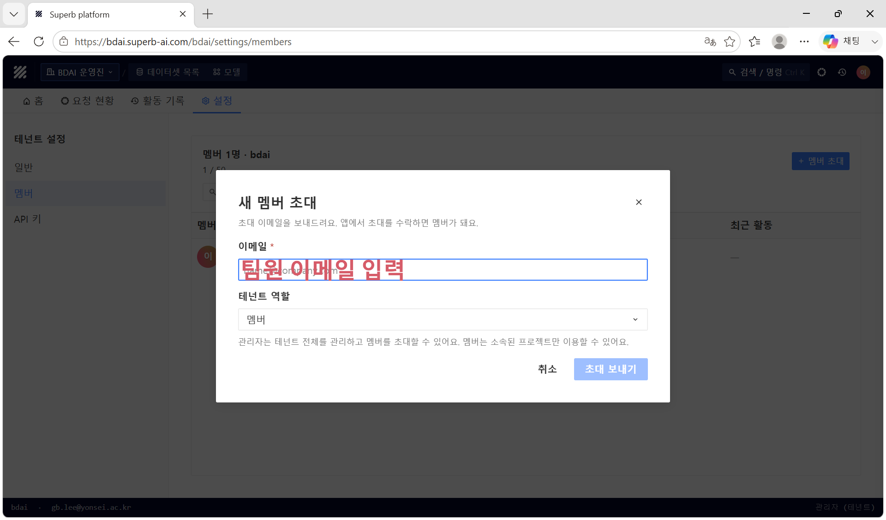
Task: Open the browser more options menu
Action: pyautogui.click(x=804, y=41)
